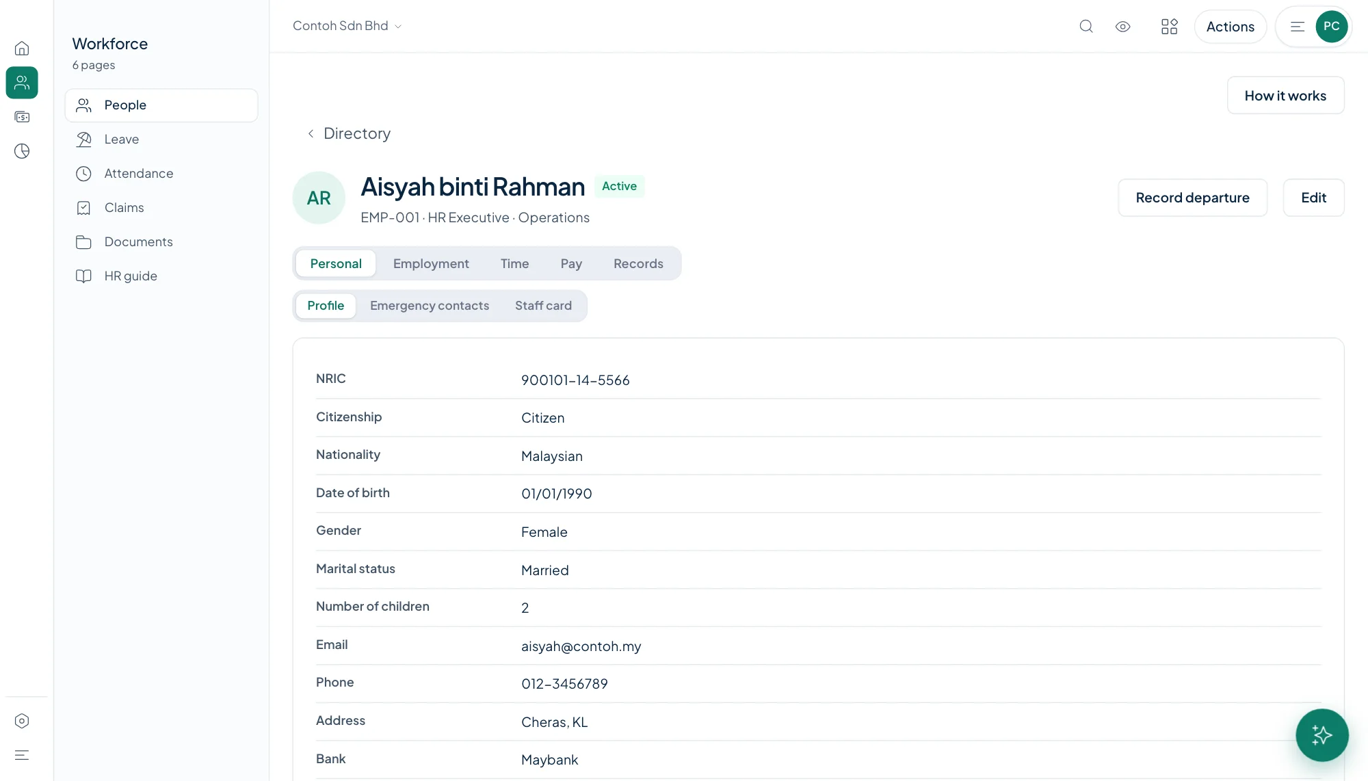This screenshot has width=1368, height=781.
Task: Click the Record departure button
Action: coord(1192,198)
